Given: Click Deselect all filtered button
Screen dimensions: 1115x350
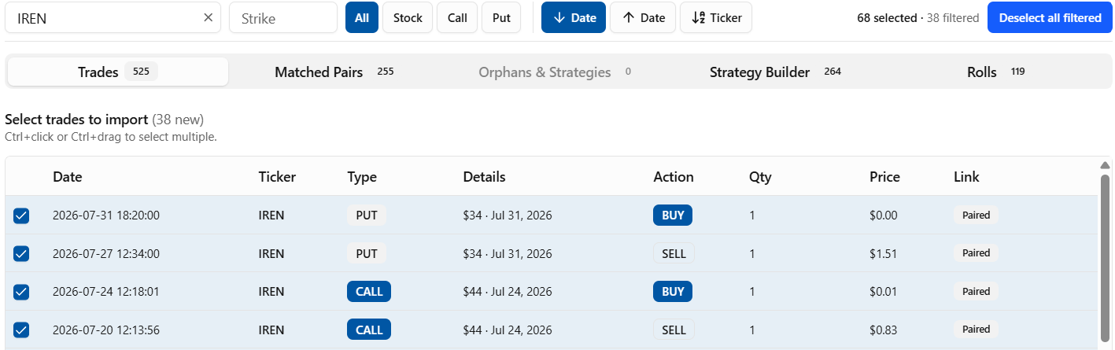Looking at the screenshot, I should point(1050,17).
